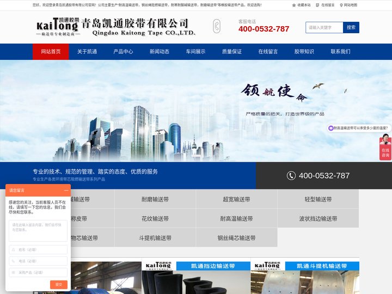This screenshot has height=294, width=392.
Task: Select 斗提机输送带 product category
Action: [155, 238]
